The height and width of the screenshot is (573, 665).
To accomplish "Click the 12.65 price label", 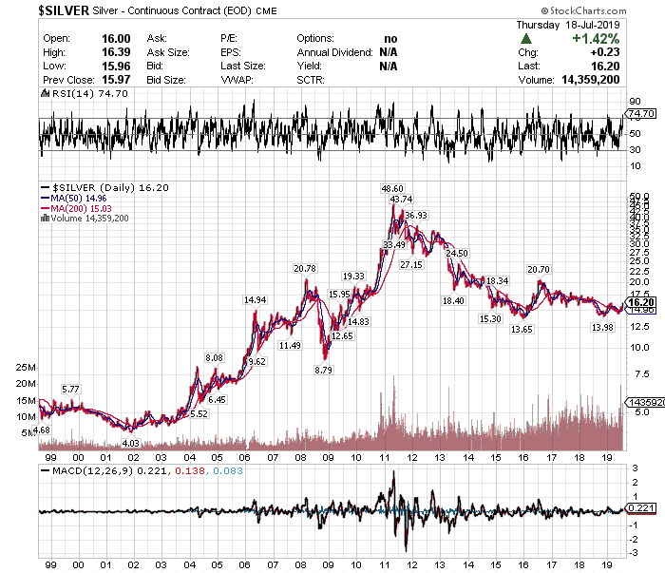I will [x=342, y=335].
